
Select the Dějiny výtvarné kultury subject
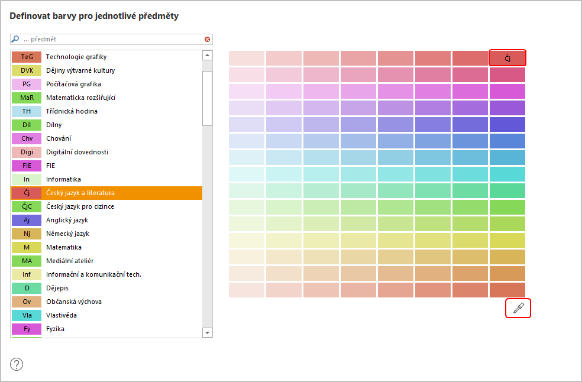click(106, 70)
